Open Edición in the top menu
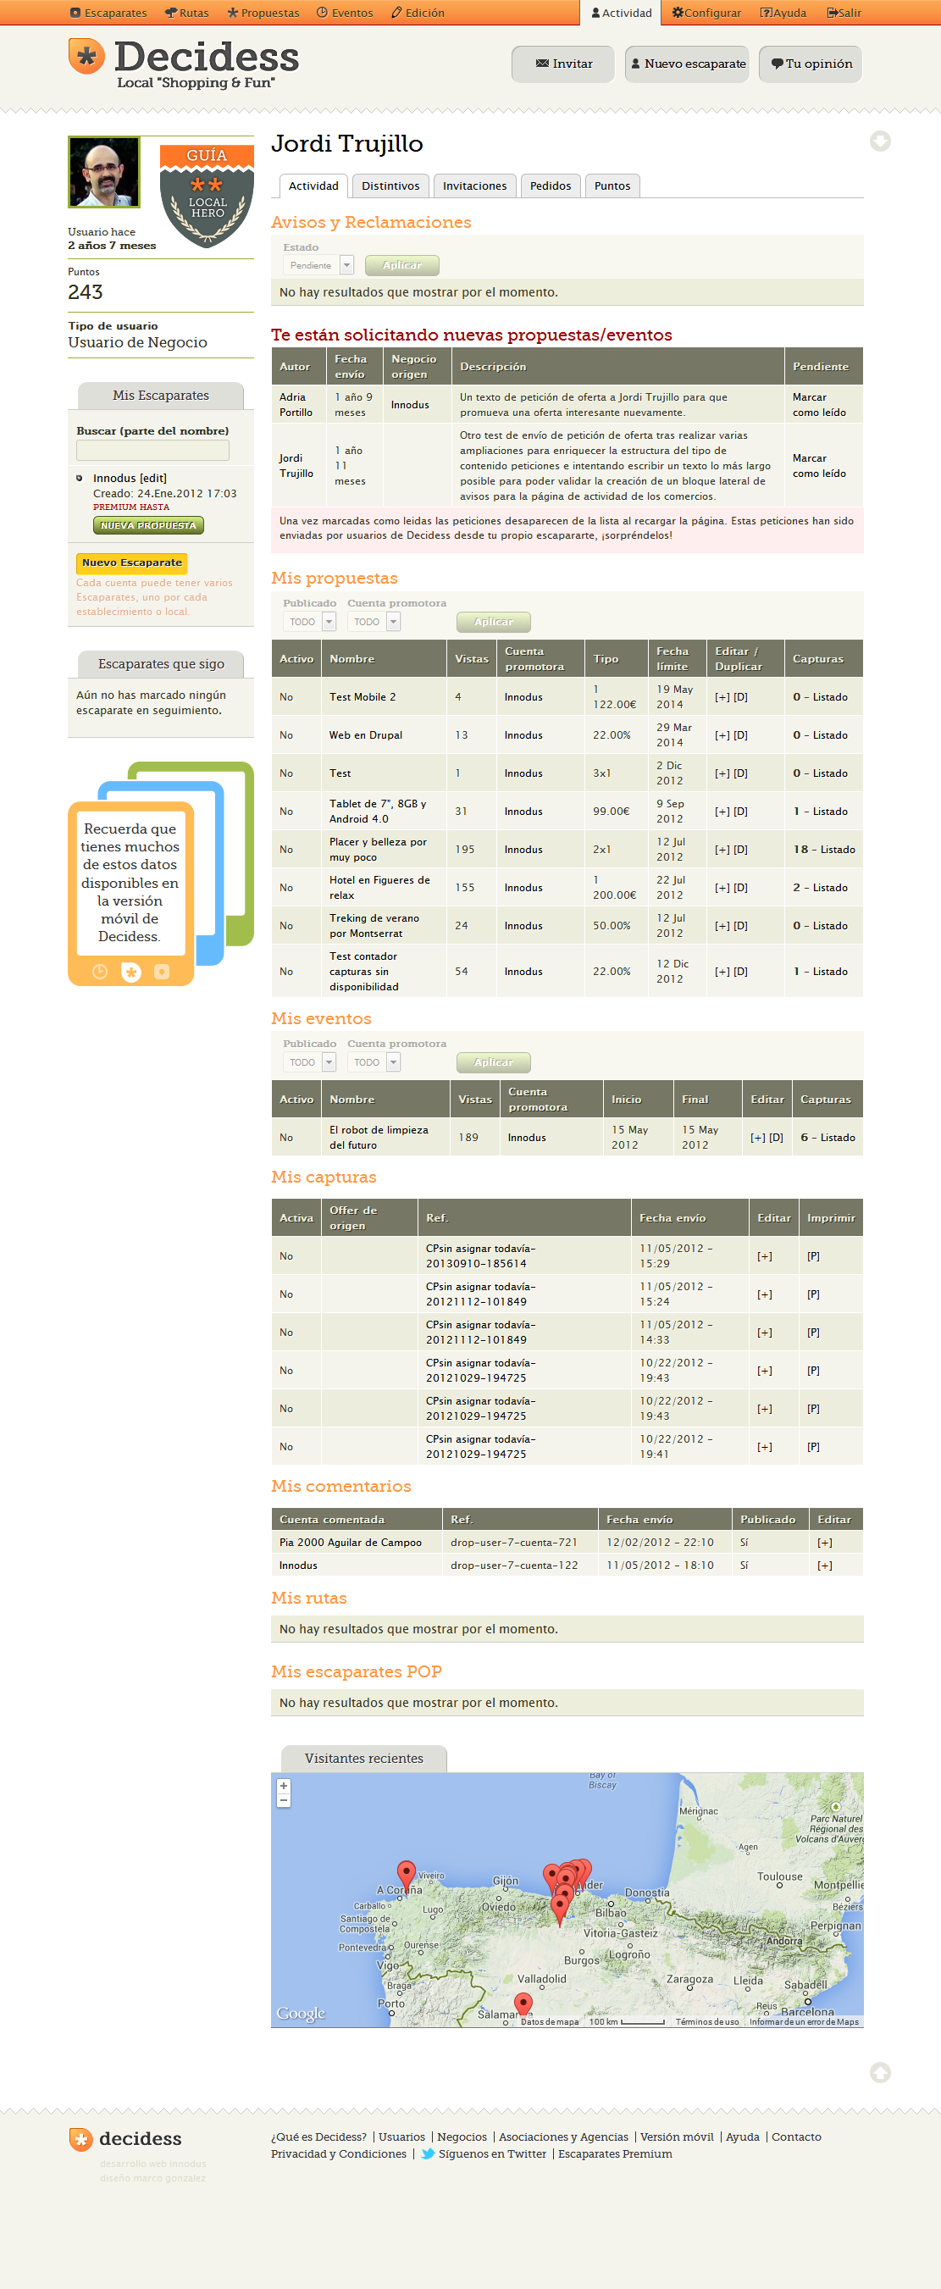 (x=418, y=14)
